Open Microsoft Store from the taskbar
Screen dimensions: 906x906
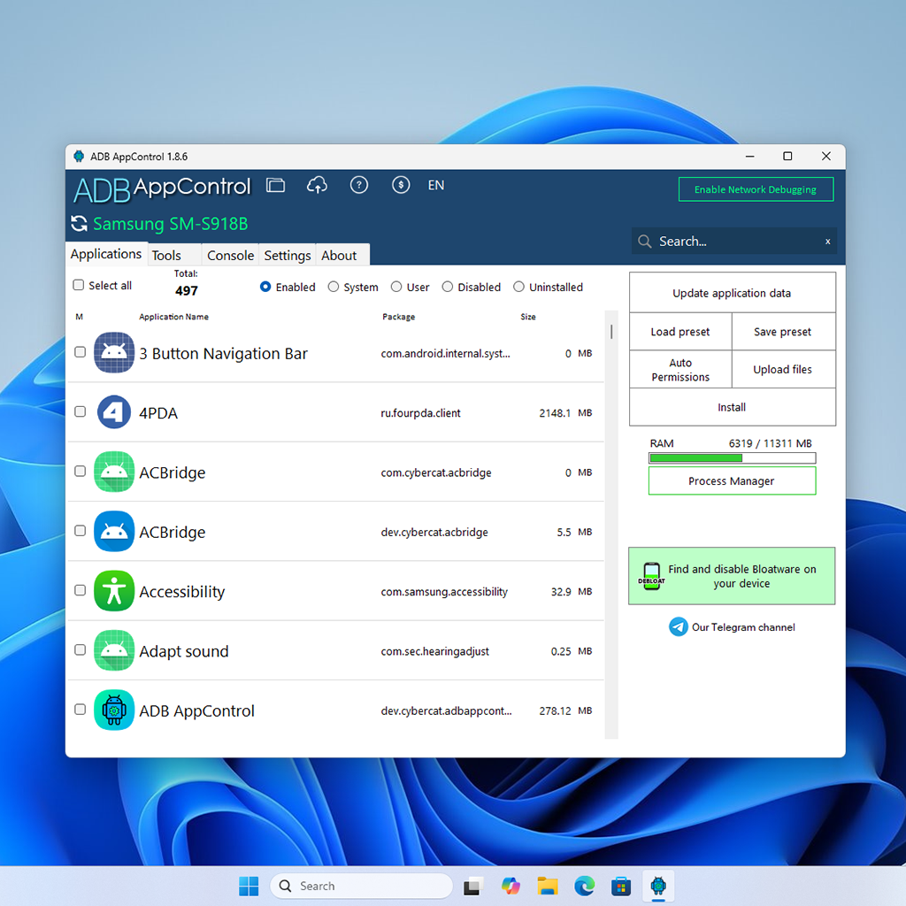pyautogui.click(x=621, y=886)
